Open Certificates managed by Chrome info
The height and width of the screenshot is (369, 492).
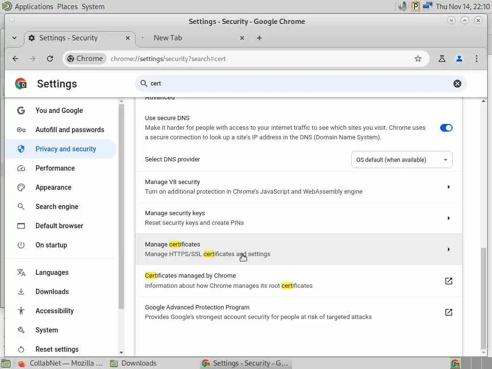coord(299,281)
